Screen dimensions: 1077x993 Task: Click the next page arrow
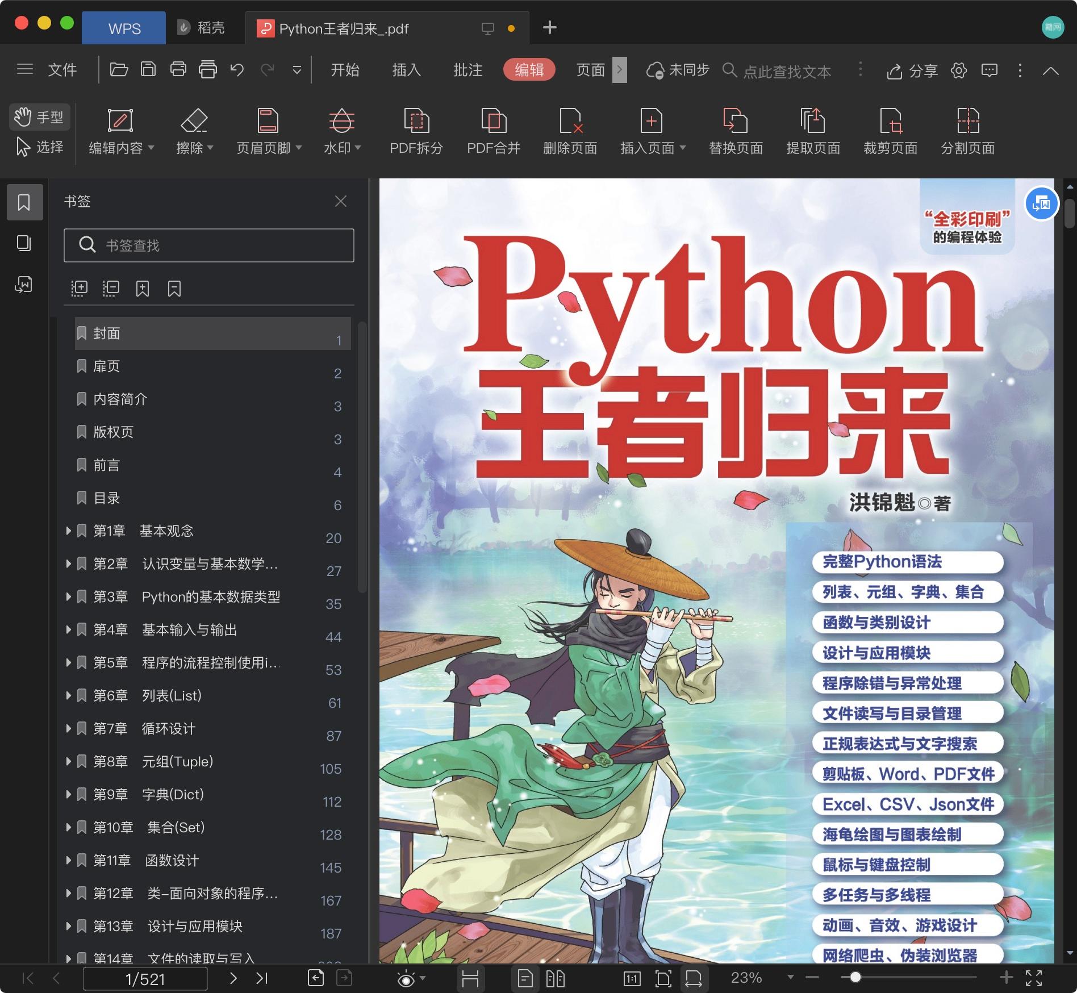tap(233, 978)
